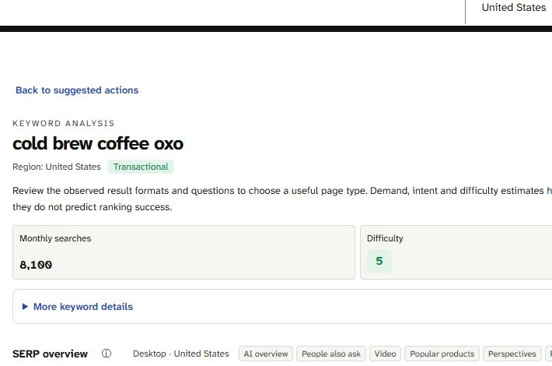The image size is (552, 366).
Task: Click the Difficulty label
Action: pyautogui.click(x=385, y=238)
